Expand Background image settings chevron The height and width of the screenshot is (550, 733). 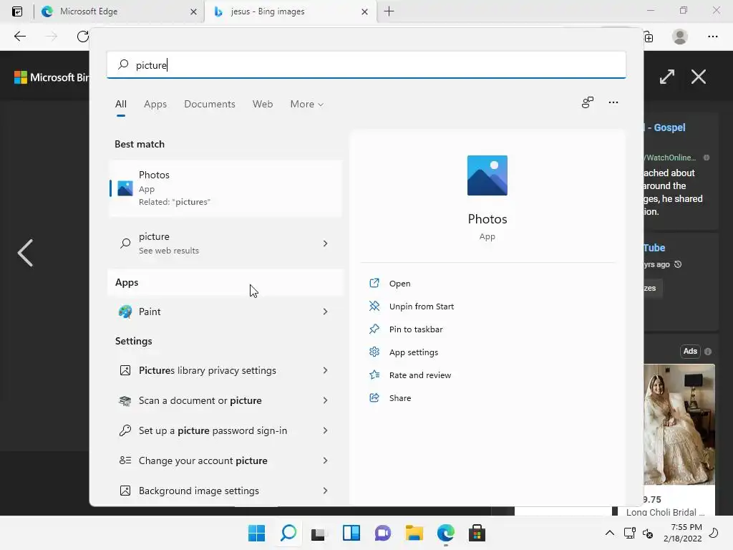coord(326,491)
